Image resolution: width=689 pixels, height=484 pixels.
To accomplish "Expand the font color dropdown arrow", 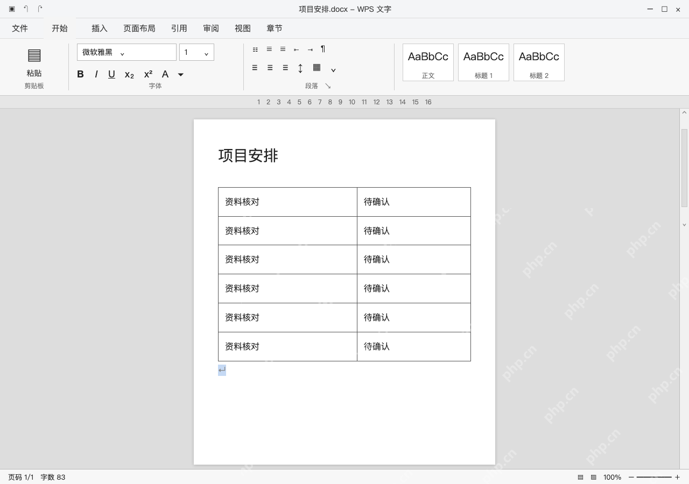I will coord(181,75).
